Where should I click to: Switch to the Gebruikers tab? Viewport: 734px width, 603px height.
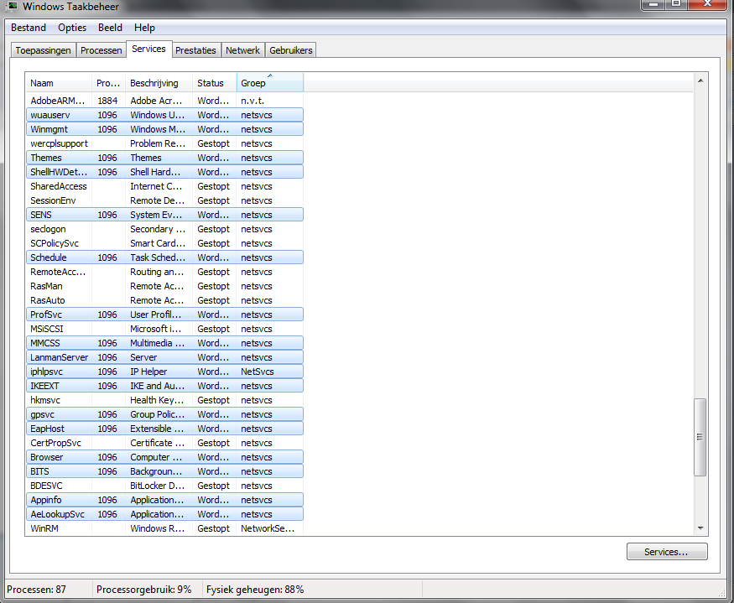click(291, 50)
